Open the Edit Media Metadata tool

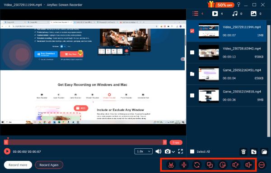point(223,165)
